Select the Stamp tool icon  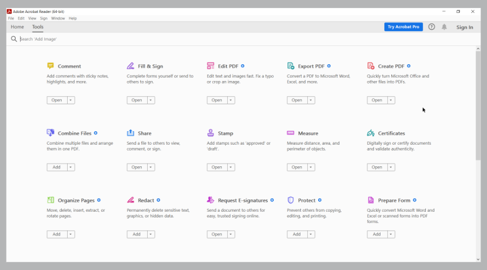point(210,133)
